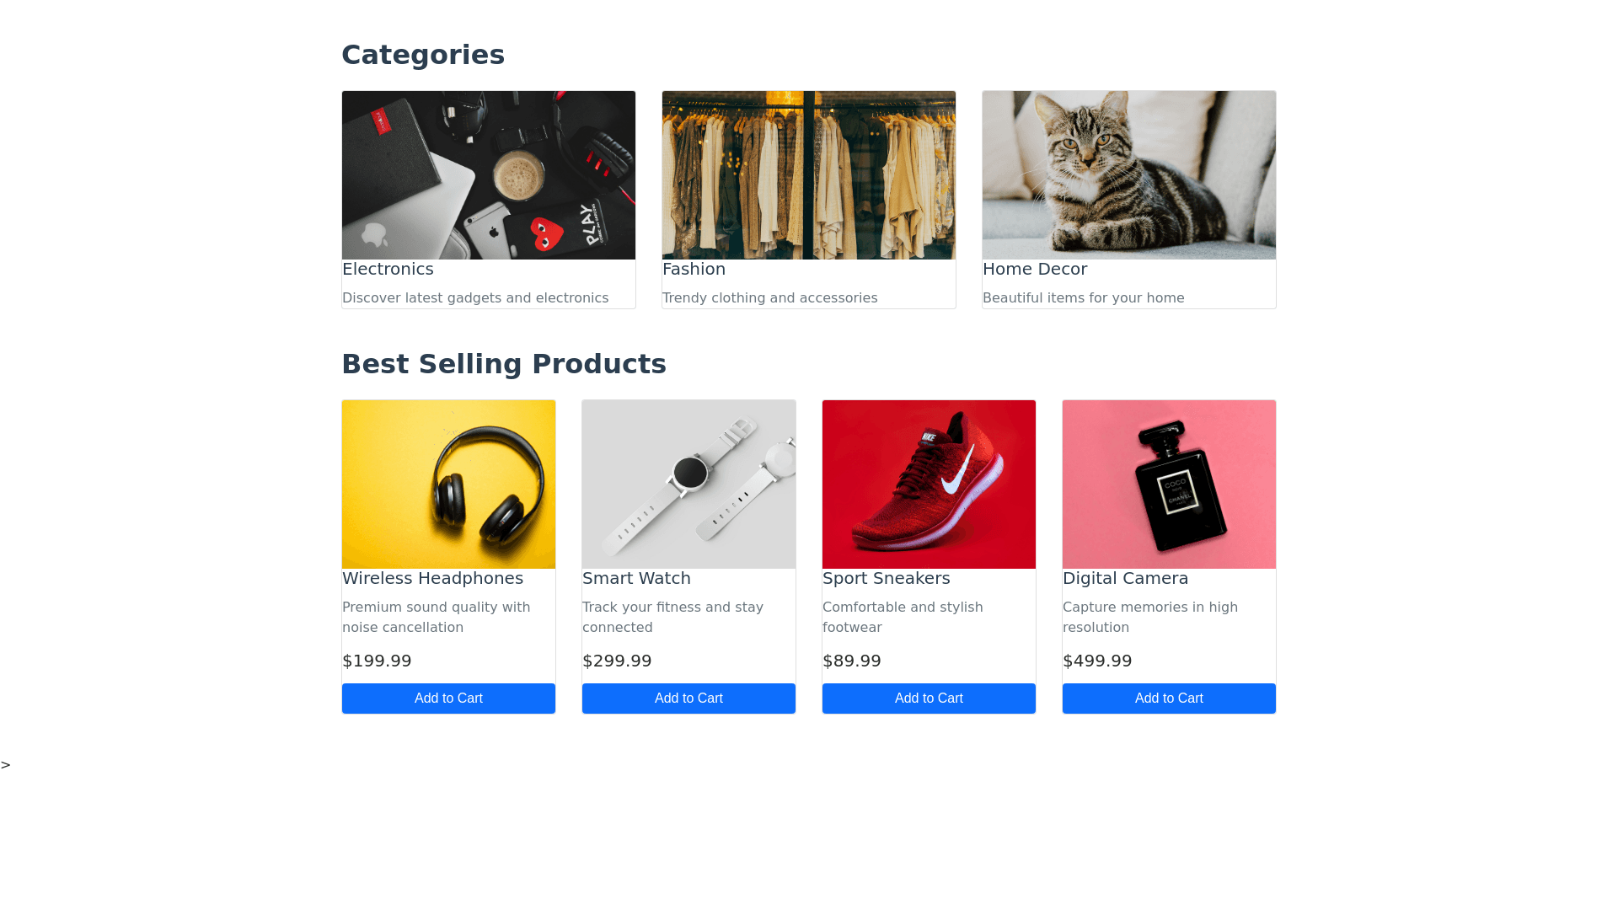Click the $299.99 Smart Watch price
The height and width of the screenshot is (910, 1618).
pos(617,661)
